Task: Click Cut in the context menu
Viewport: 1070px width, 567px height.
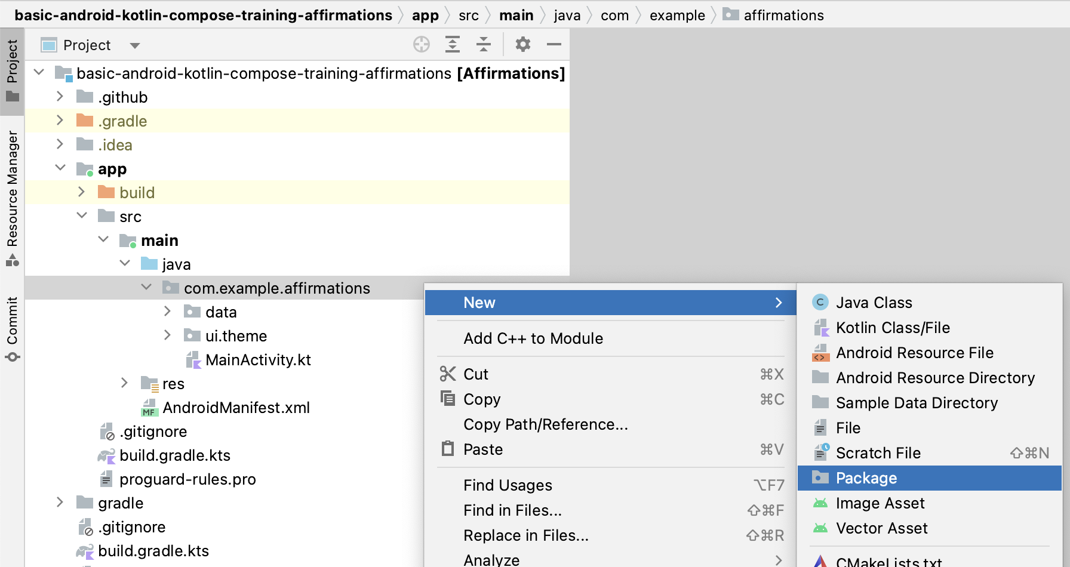Action: coord(476,374)
